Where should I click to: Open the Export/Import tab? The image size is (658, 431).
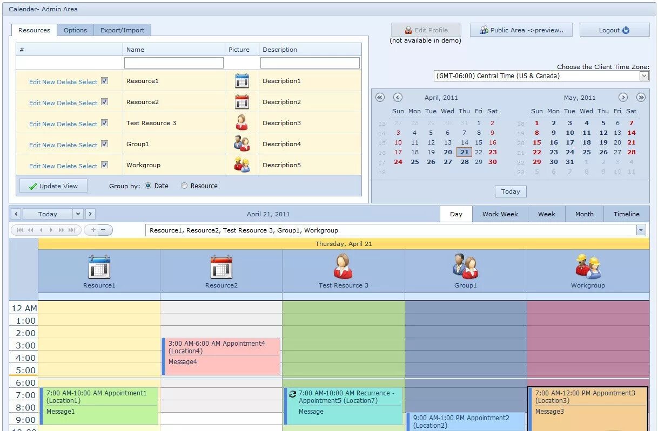pos(122,30)
